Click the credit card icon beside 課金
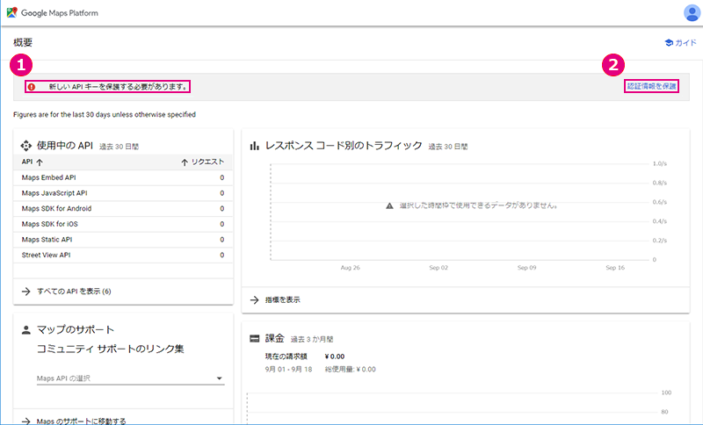This screenshot has height=425, width=703. (x=255, y=339)
